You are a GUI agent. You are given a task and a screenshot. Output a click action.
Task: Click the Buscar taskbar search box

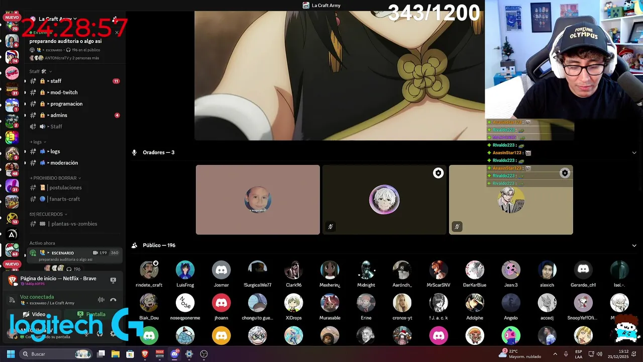pyautogui.click(x=56, y=354)
